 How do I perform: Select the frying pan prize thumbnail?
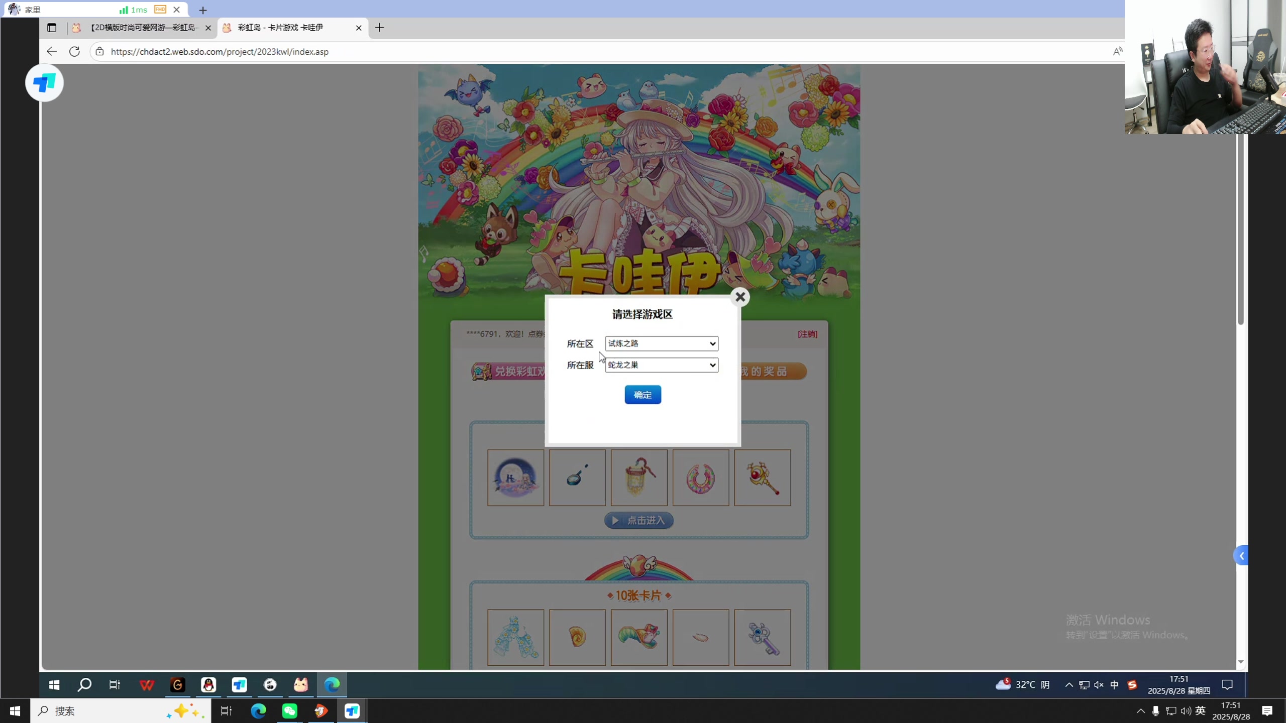click(x=577, y=477)
